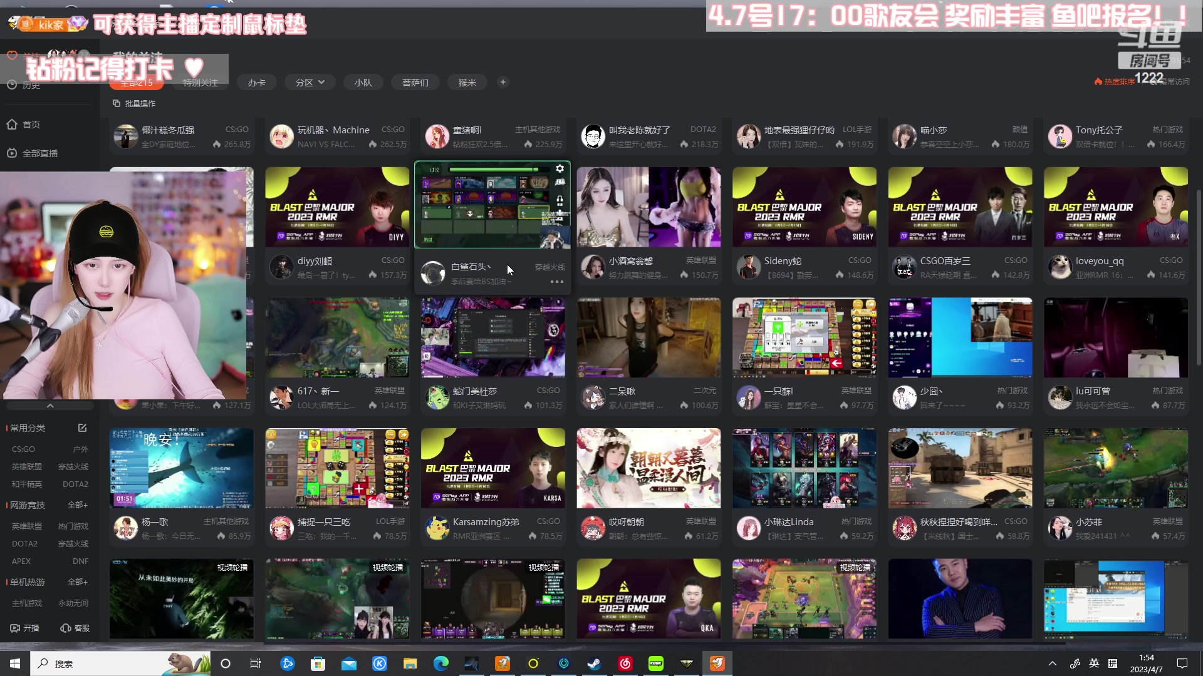This screenshot has width=1203, height=676.
Task: Click the page vertical scrollbar
Action: 1199,278
